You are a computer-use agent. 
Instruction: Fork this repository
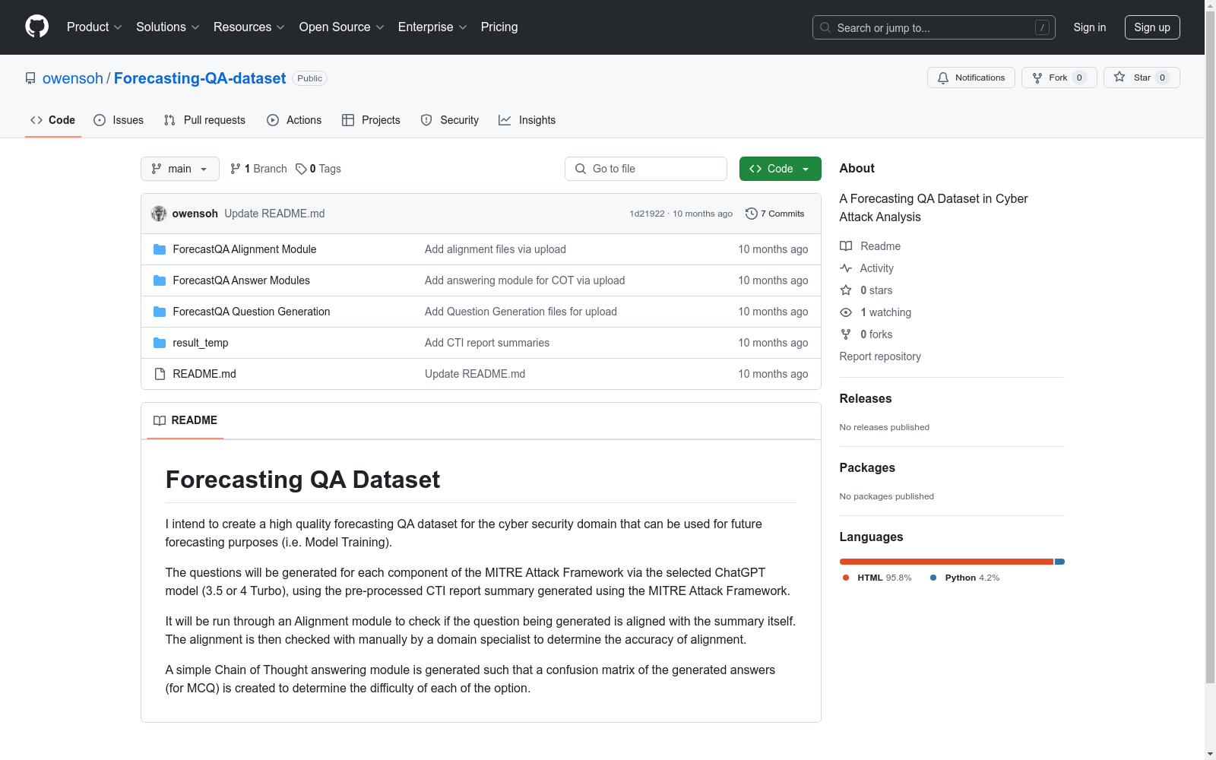(x=1059, y=78)
